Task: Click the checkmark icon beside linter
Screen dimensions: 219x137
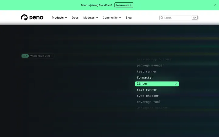Action: (176, 84)
